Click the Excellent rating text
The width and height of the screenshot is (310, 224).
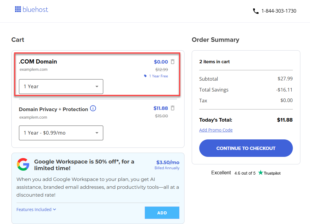(x=221, y=173)
